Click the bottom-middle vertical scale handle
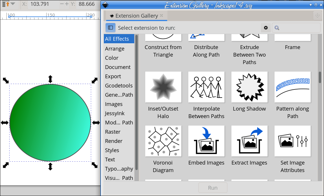The height and width of the screenshot is (196, 324). pyautogui.click(x=50, y=166)
